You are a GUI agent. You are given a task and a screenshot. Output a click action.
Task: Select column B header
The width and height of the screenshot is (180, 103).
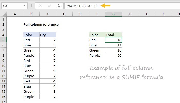coord(31,14)
